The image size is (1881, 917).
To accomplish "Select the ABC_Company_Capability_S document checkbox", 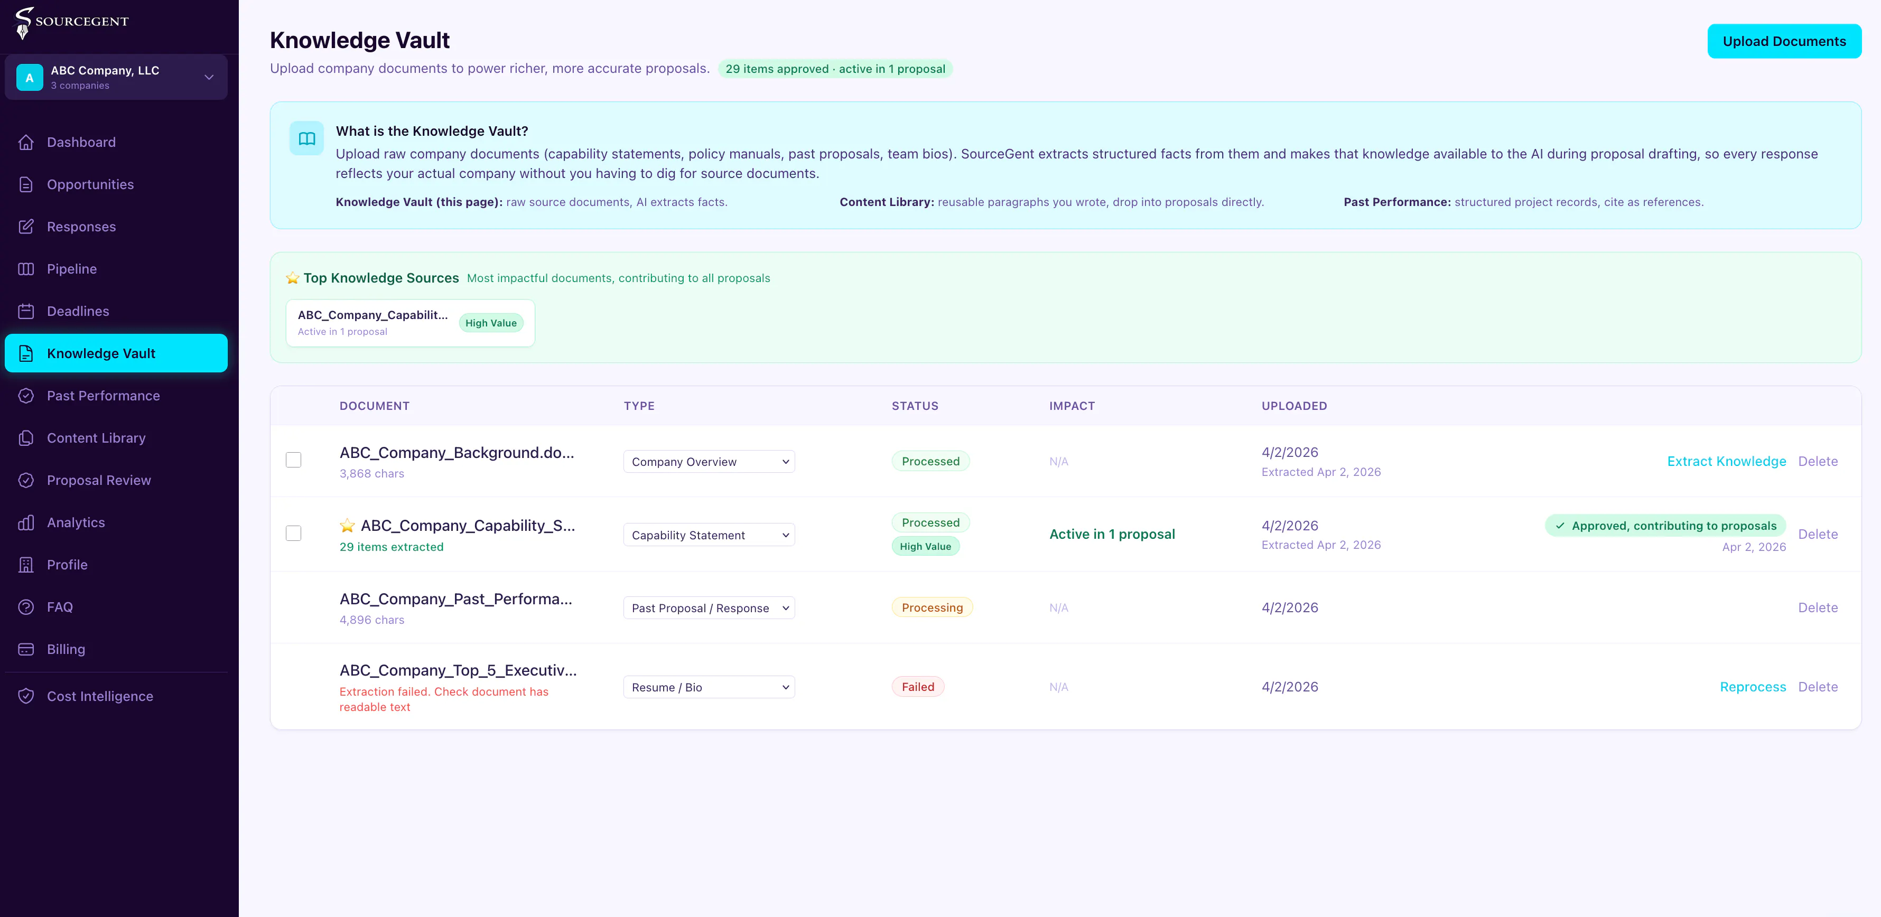I will (294, 534).
